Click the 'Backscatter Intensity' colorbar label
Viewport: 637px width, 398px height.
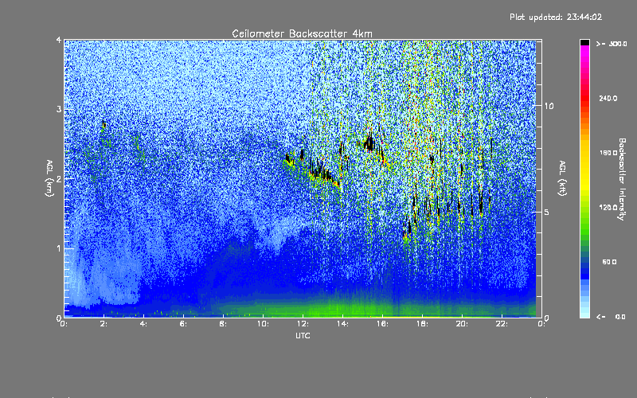tap(622, 179)
